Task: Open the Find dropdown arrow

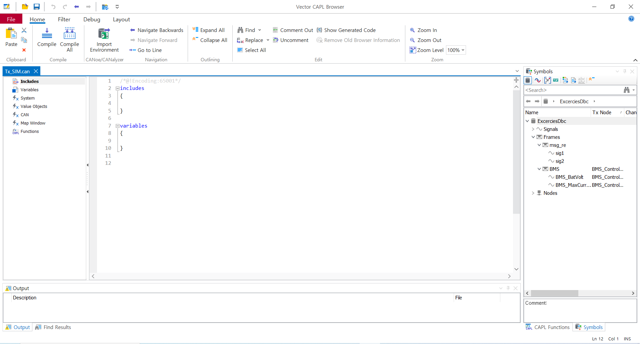Action: pyautogui.click(x=260, y=30)
